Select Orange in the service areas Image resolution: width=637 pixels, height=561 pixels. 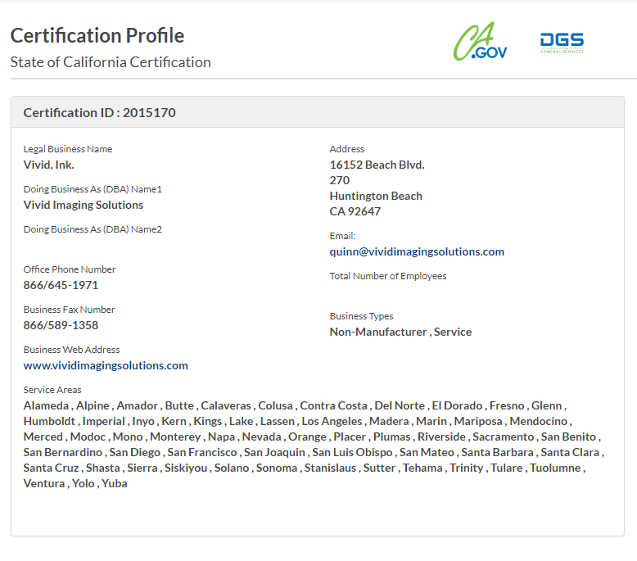[307, 437]
